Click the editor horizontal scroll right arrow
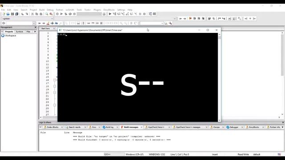Screen dimensions: 285x160 pos(279,117)
